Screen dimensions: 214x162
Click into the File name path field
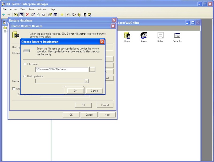[x=62, y=69]
